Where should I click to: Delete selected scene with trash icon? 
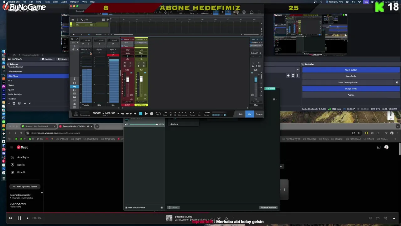(14, 103)
